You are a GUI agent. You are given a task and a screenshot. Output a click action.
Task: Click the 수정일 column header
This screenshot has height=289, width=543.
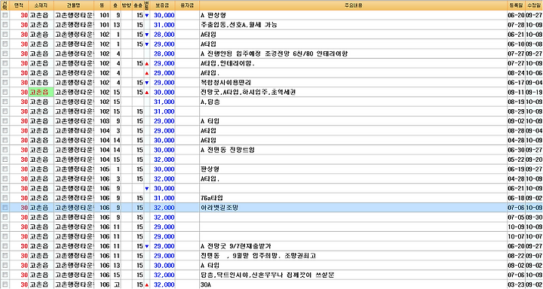pos(534,5)
